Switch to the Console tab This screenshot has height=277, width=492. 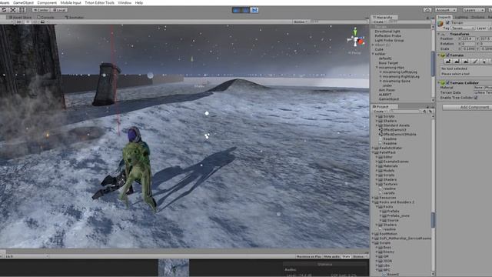(46, 17)
